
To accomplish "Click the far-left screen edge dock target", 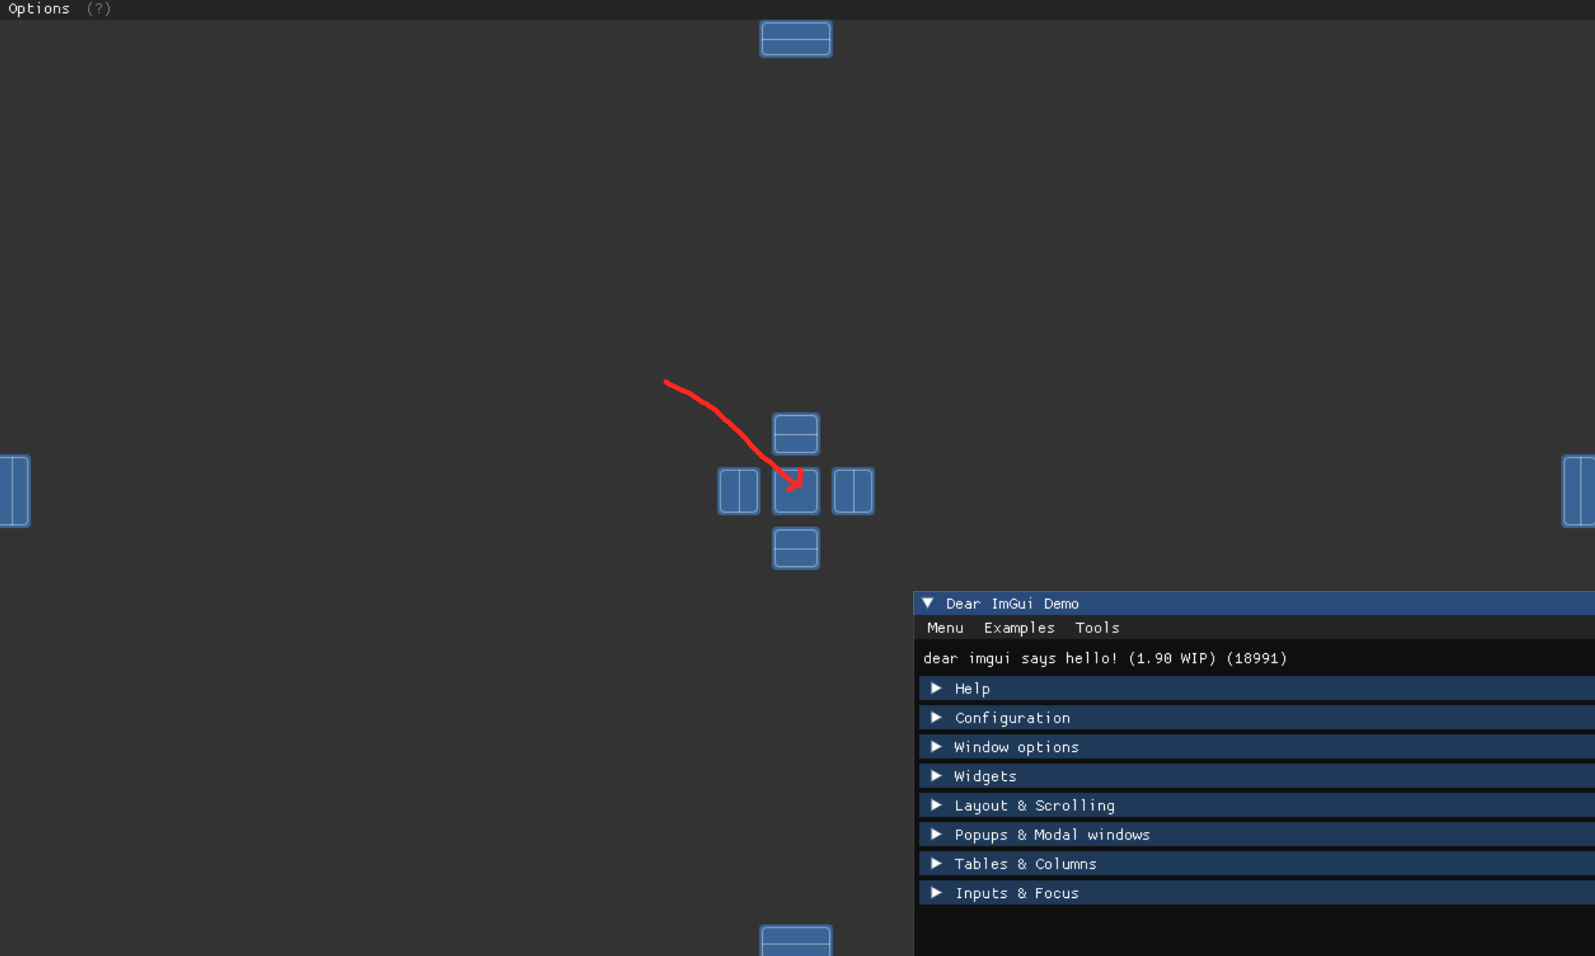I will [15, 491].
